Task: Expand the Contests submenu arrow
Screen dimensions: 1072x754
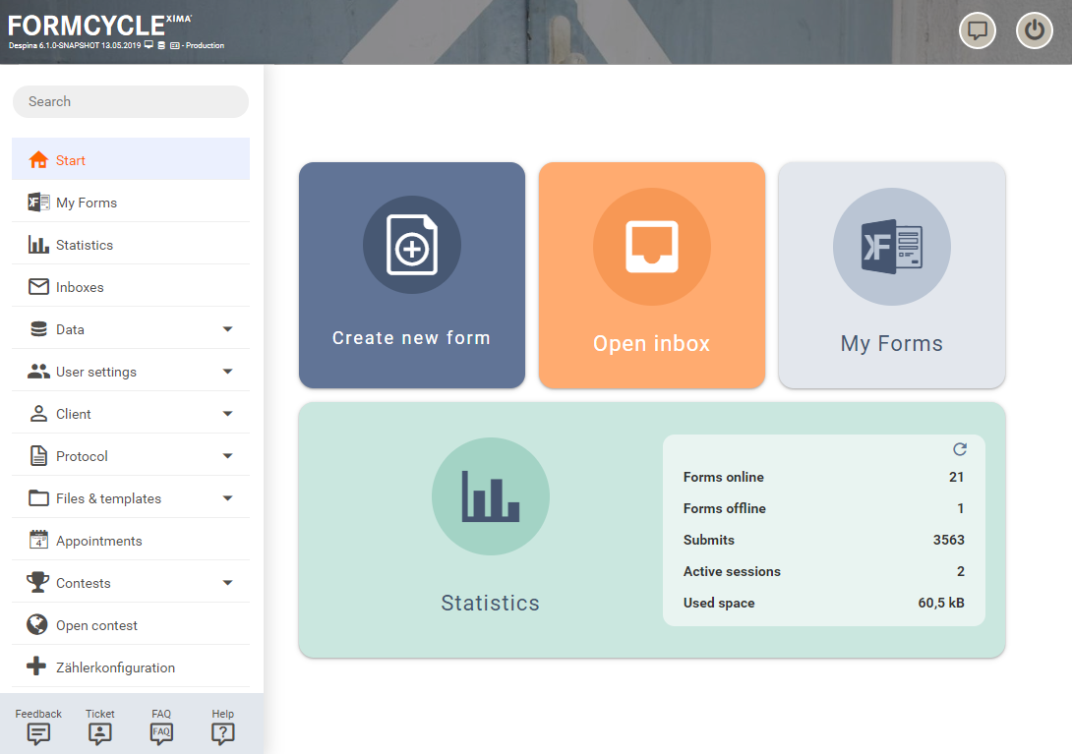Action: click(x=227, y=583)
